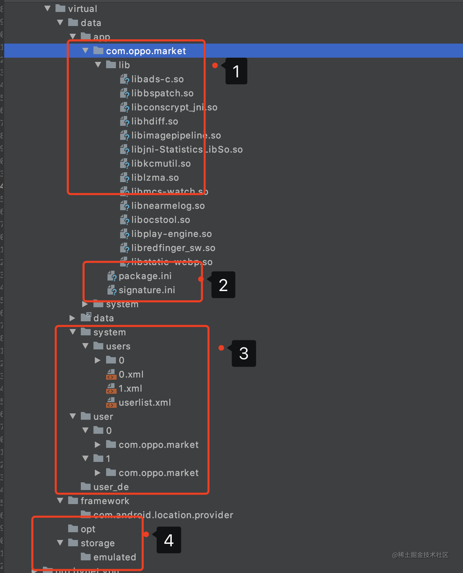Image resolution: width=463 pixels, height=573 pixels.
Task: Click the libads-c.so file icon
Action: click(x=125, y=79)
